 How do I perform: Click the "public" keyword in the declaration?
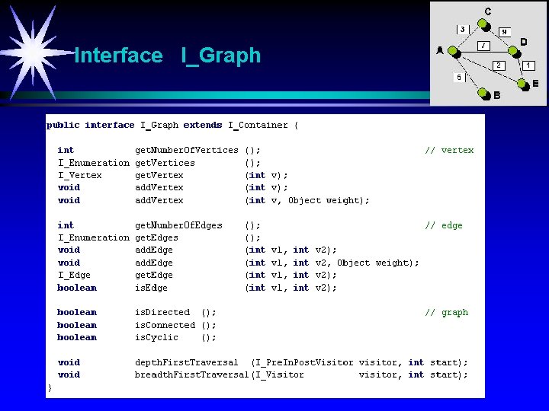click(63, 126)
